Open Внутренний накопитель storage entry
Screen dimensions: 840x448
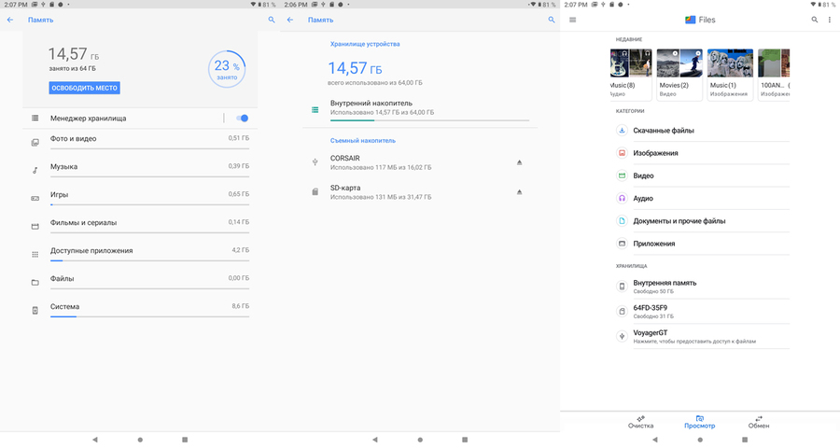(x=420, y=109)
